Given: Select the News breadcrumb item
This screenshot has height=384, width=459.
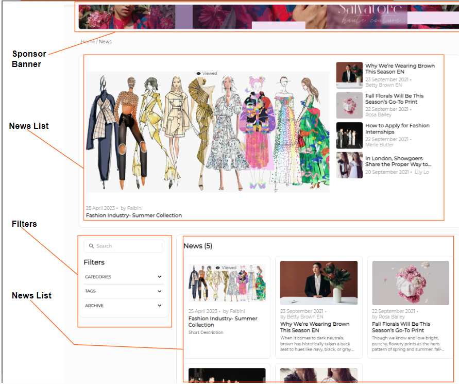Looking at the screenshot, I should coord(105,42).
